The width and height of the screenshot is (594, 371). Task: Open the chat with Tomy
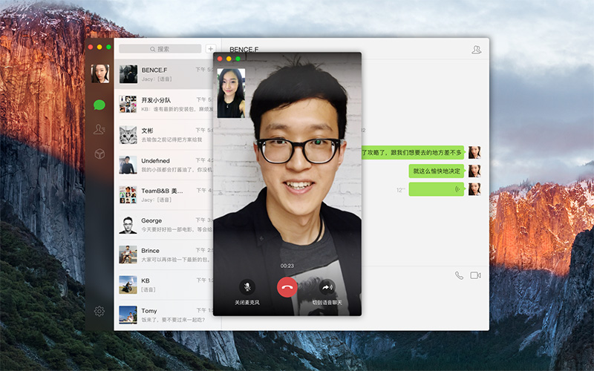coord(163,315)
